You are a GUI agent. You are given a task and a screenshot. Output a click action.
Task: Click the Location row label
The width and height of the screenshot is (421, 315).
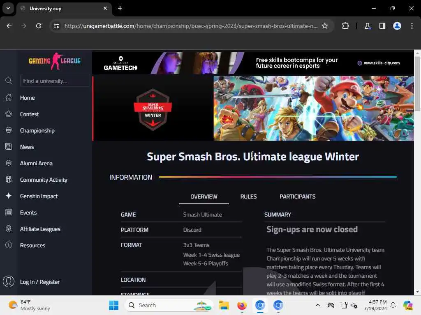coord(133,280)
